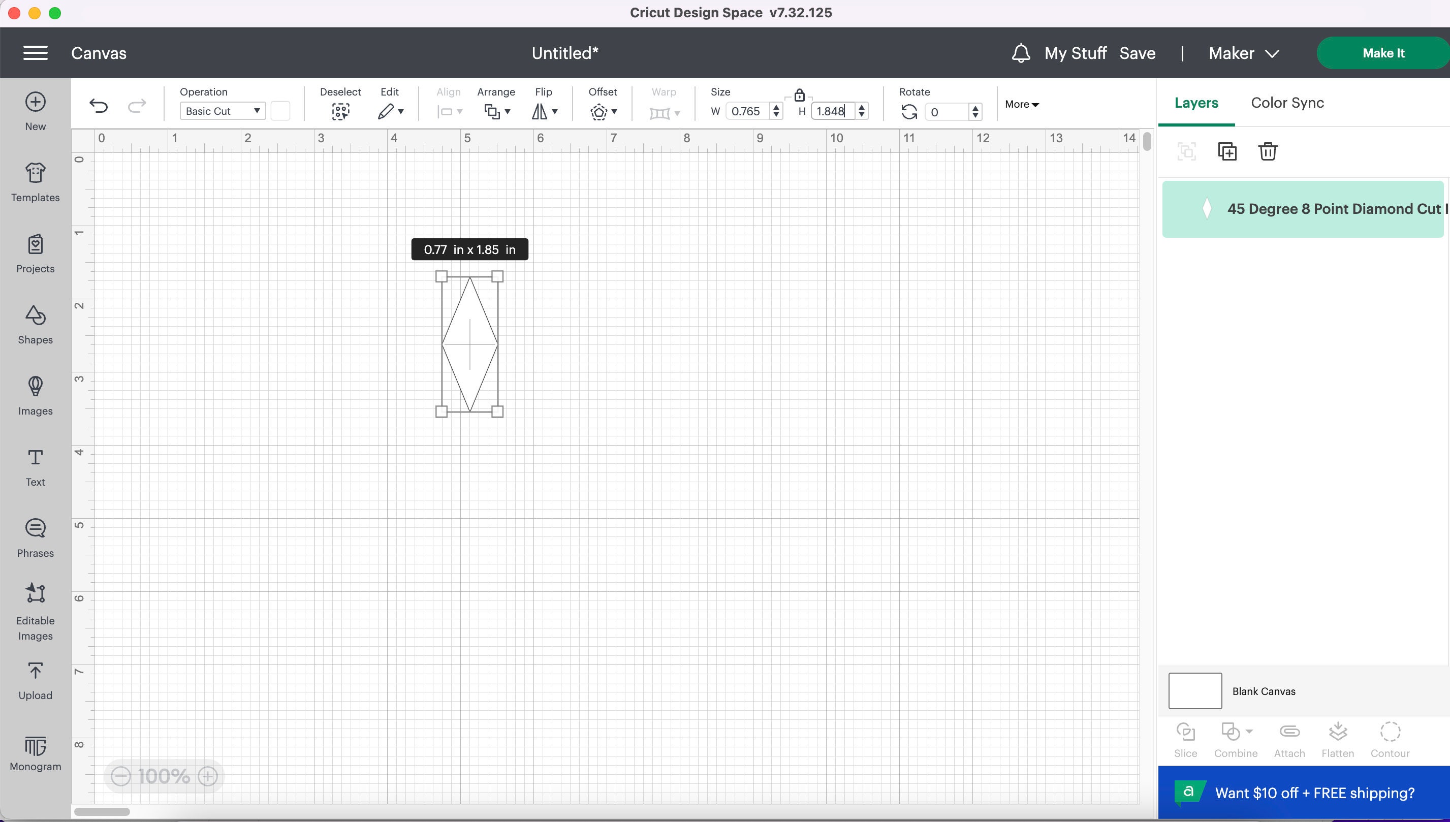The height and width of the screenshot is (822, 1450).
Task: Expand the More options dropdown
Action: pyautogui.click(x=1021, y=104)
